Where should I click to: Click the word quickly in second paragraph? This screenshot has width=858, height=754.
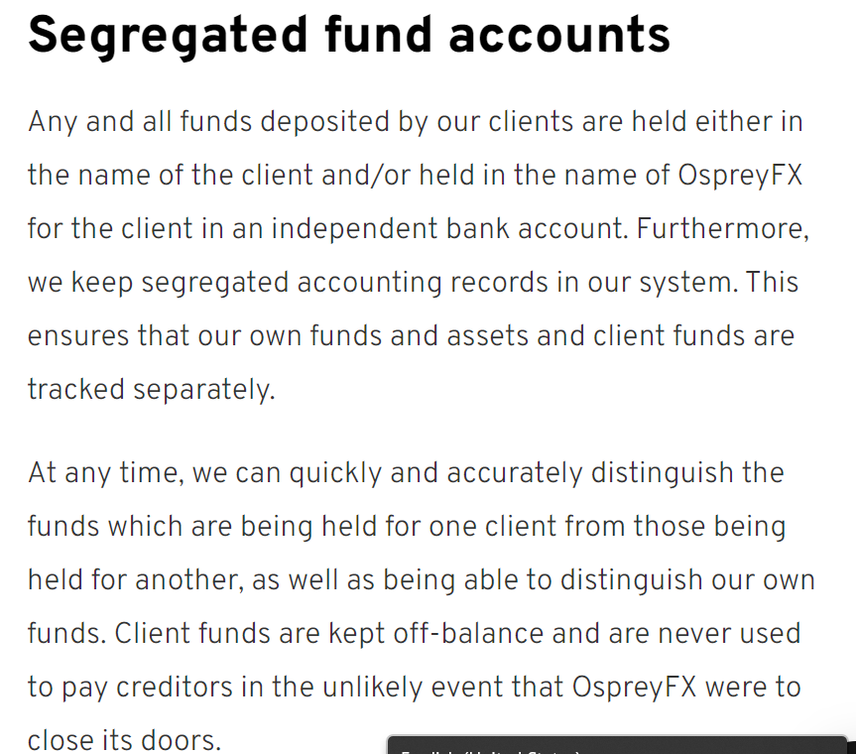tap(335, 474)
